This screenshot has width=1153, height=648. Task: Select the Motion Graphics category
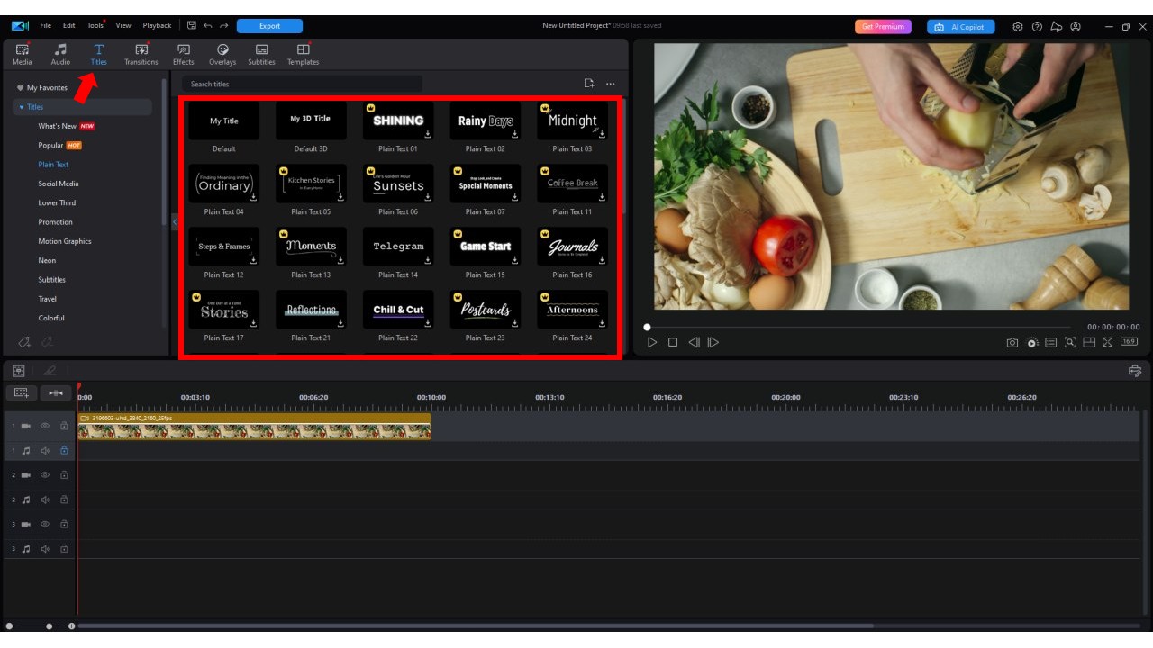pos(65,241)
